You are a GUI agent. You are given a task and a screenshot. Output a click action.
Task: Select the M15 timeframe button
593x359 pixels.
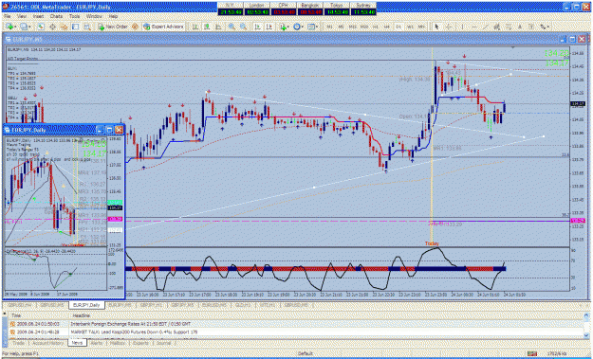pos(352,27)
